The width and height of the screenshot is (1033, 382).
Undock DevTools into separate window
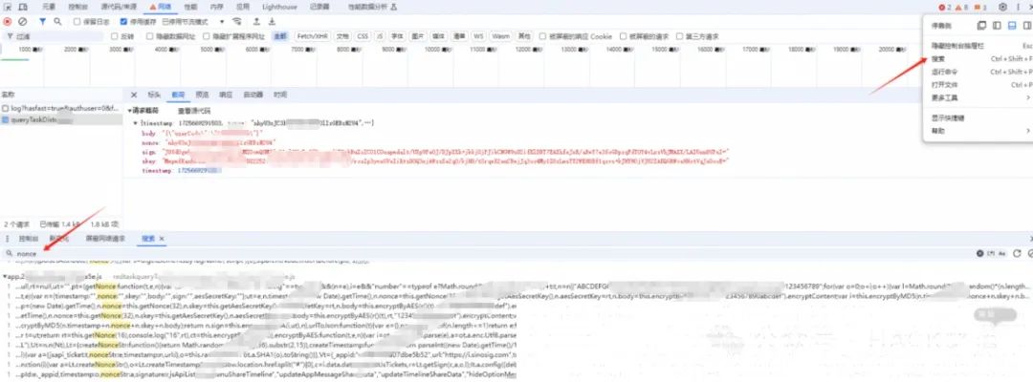tap(981, 26)
